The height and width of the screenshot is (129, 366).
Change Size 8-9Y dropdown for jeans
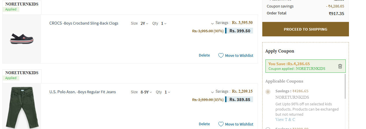pos(146,92)
